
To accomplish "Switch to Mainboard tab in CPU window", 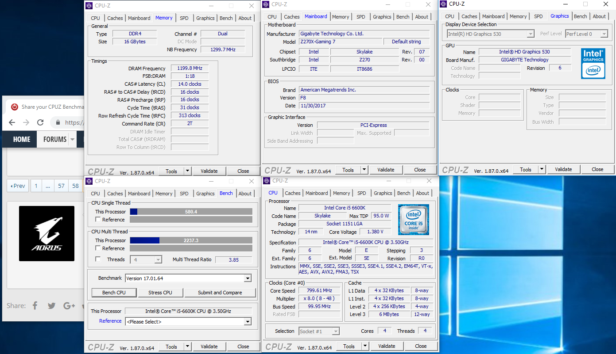I will (317, 193).
